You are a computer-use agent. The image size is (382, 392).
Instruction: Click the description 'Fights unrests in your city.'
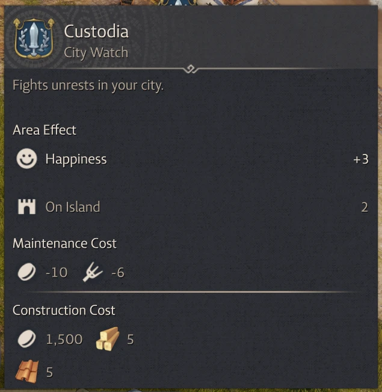pyautogui.click(x=88, y=85)
